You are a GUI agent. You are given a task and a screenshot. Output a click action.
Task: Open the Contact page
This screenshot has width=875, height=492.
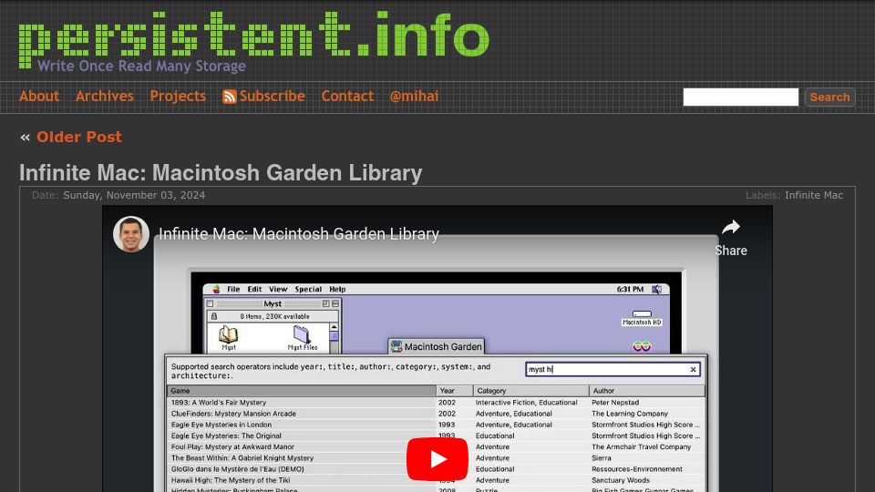point(347,96)
